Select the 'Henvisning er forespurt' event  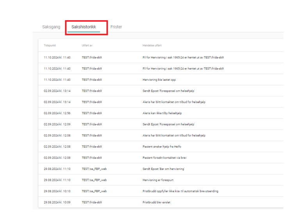pos(158,180)
